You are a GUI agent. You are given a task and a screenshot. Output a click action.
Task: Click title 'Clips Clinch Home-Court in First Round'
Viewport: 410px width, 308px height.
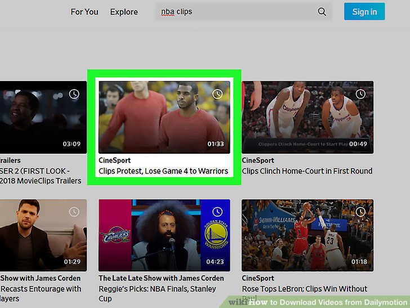click(x=307, y=171)
